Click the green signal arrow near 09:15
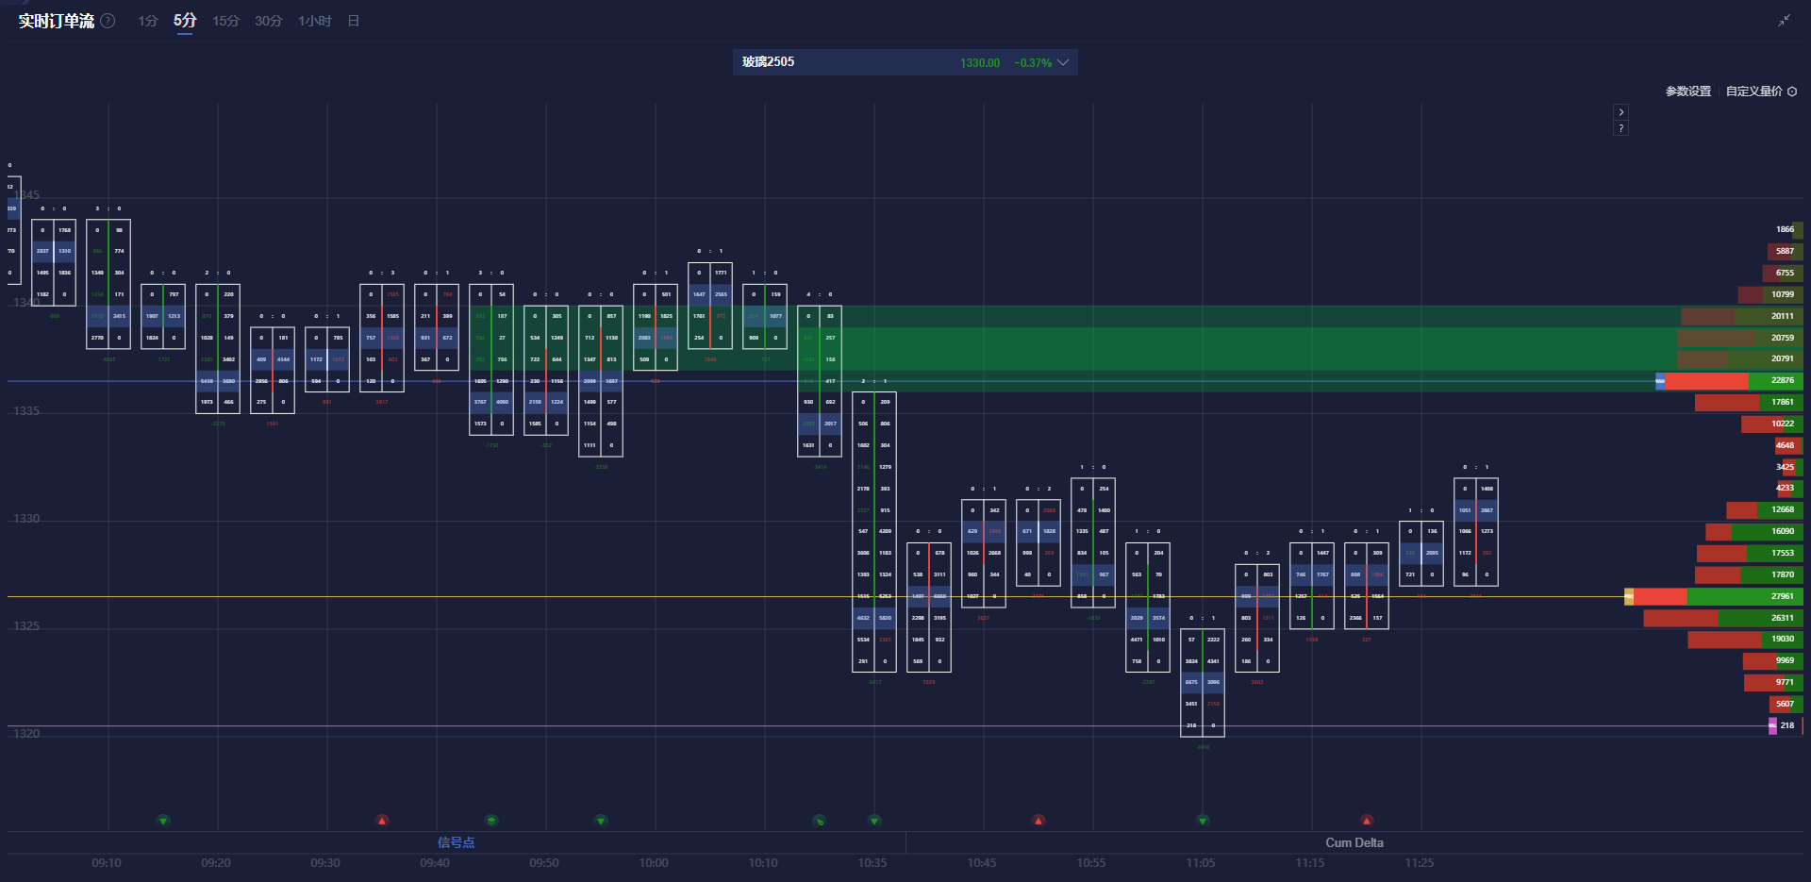 click(163, 821)
